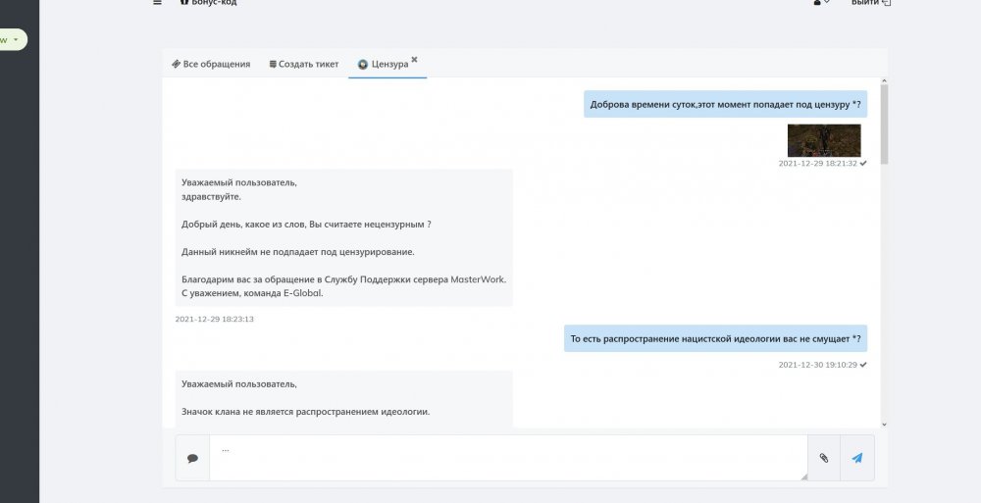Click the speech bubble icon beside message box
981x503 pixels.
192,459
